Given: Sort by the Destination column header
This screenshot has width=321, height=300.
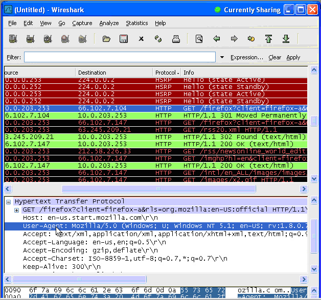Looking at the screenshot, I should click(x=114, y=73).
